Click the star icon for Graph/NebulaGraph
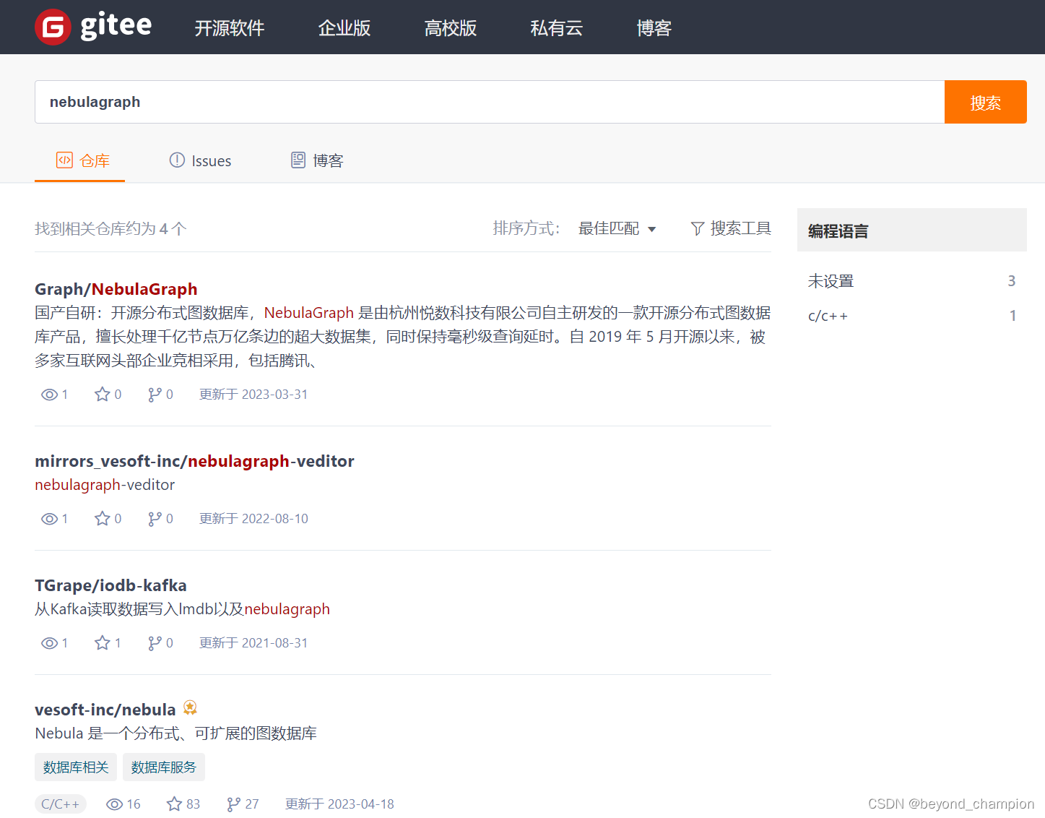 point(103,394)
